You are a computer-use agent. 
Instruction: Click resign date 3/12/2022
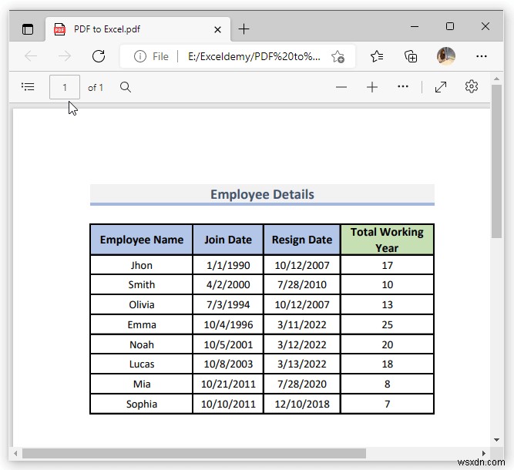[302, 344]
